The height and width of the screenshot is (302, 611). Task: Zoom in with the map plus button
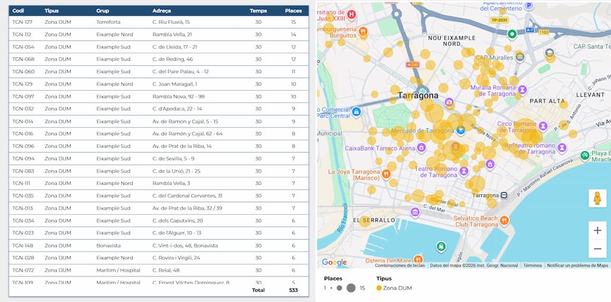pyautogui.click(x=597, y=230)
